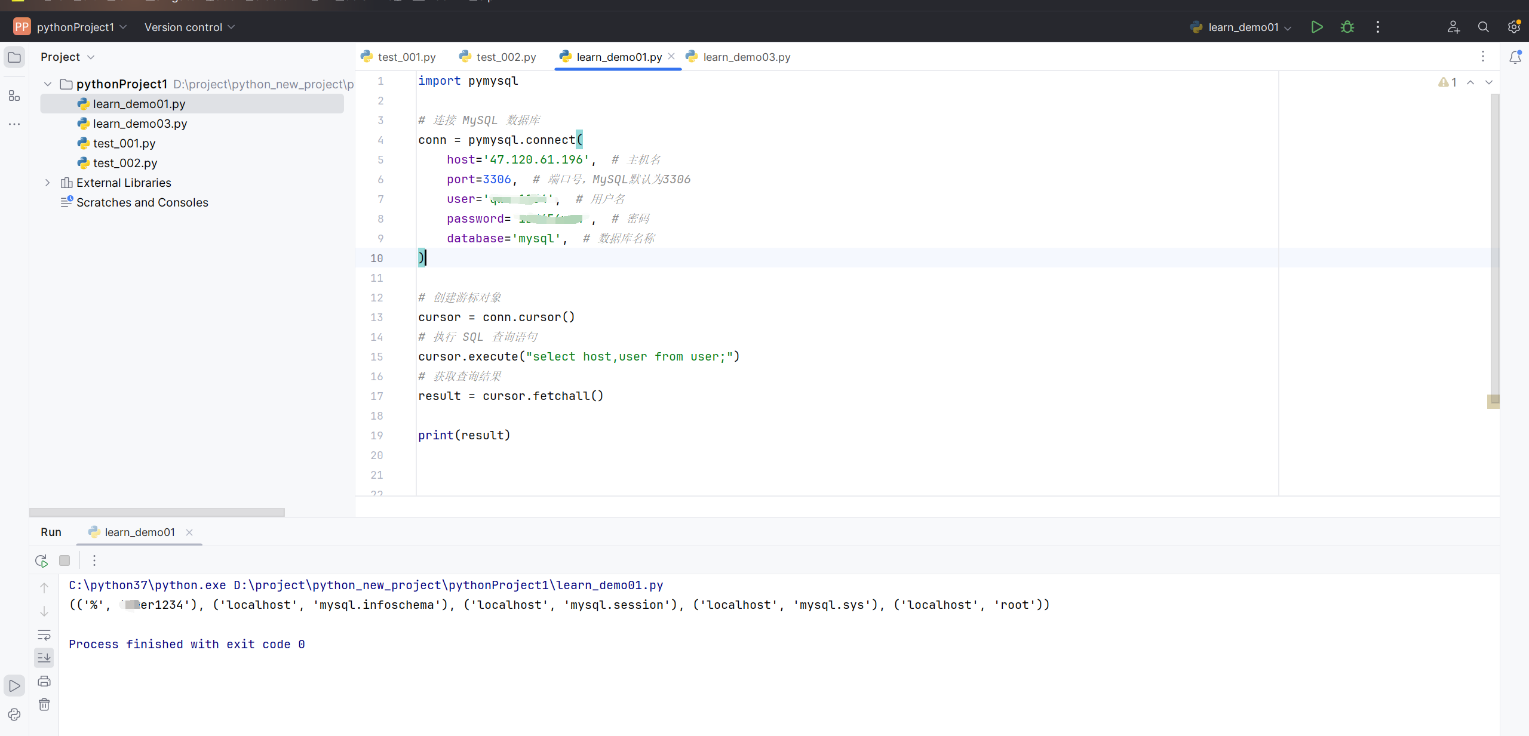Switch to test_001.py editor tab

coord(406,57)
